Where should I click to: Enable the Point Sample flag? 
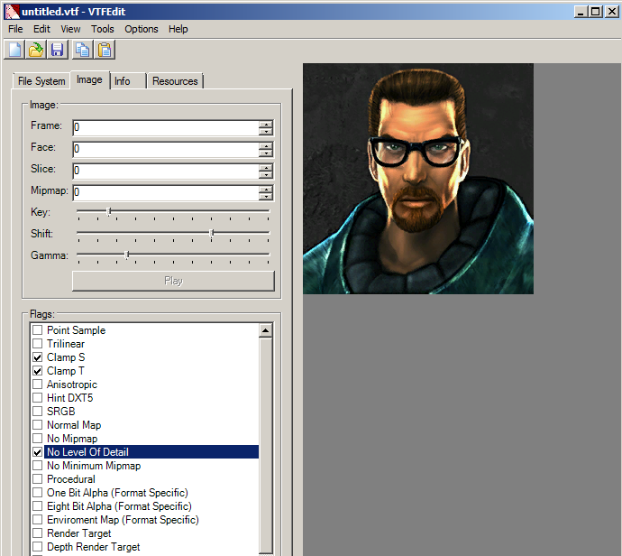[x=37, y=330]
